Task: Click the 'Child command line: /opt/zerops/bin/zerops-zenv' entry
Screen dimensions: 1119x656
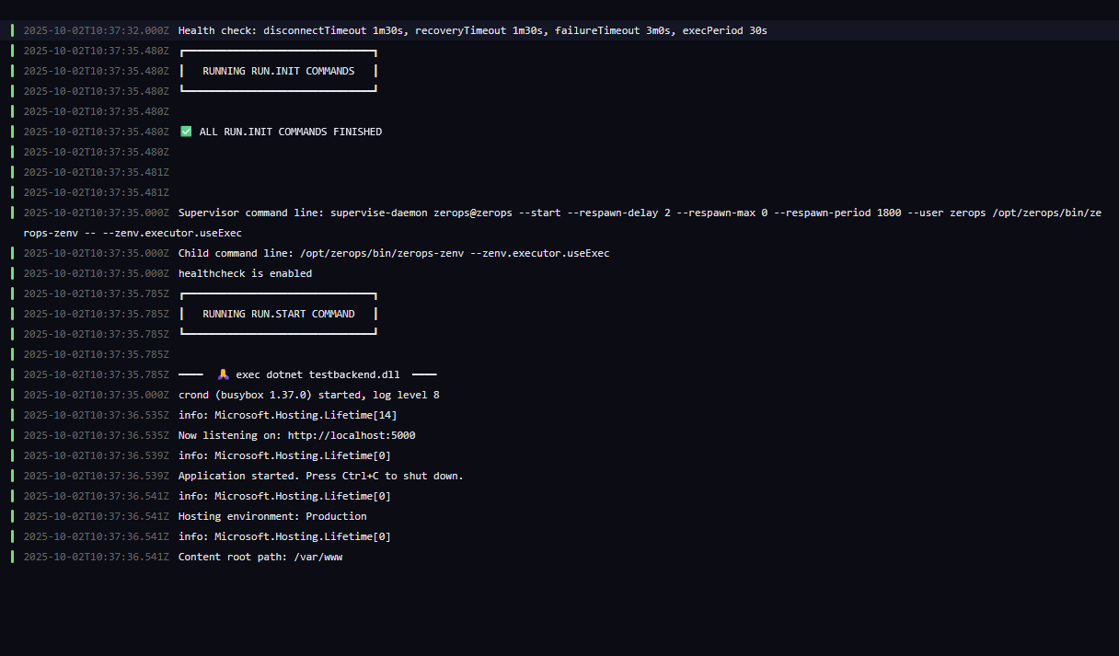Action: (394, 253)
